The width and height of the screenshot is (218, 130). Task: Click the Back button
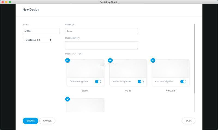click(189, 121)
